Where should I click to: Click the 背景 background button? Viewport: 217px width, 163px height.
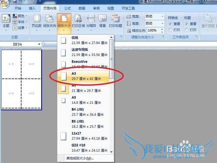tap(102, 21)
